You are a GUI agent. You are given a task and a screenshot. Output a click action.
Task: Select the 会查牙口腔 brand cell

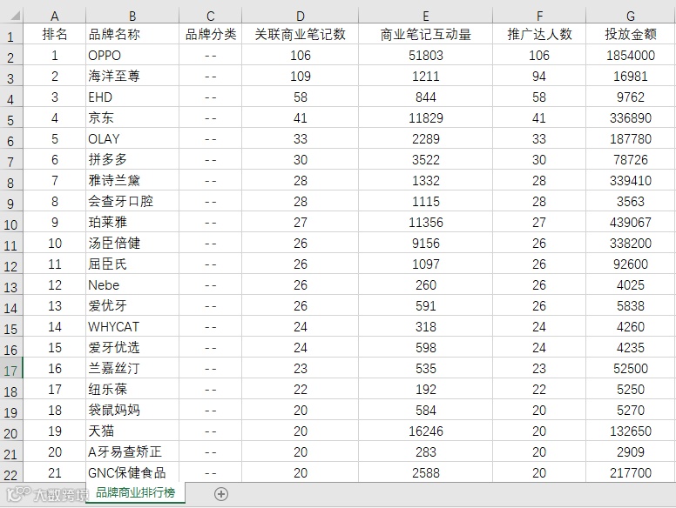pyautogui.click(x=132, y=202)
